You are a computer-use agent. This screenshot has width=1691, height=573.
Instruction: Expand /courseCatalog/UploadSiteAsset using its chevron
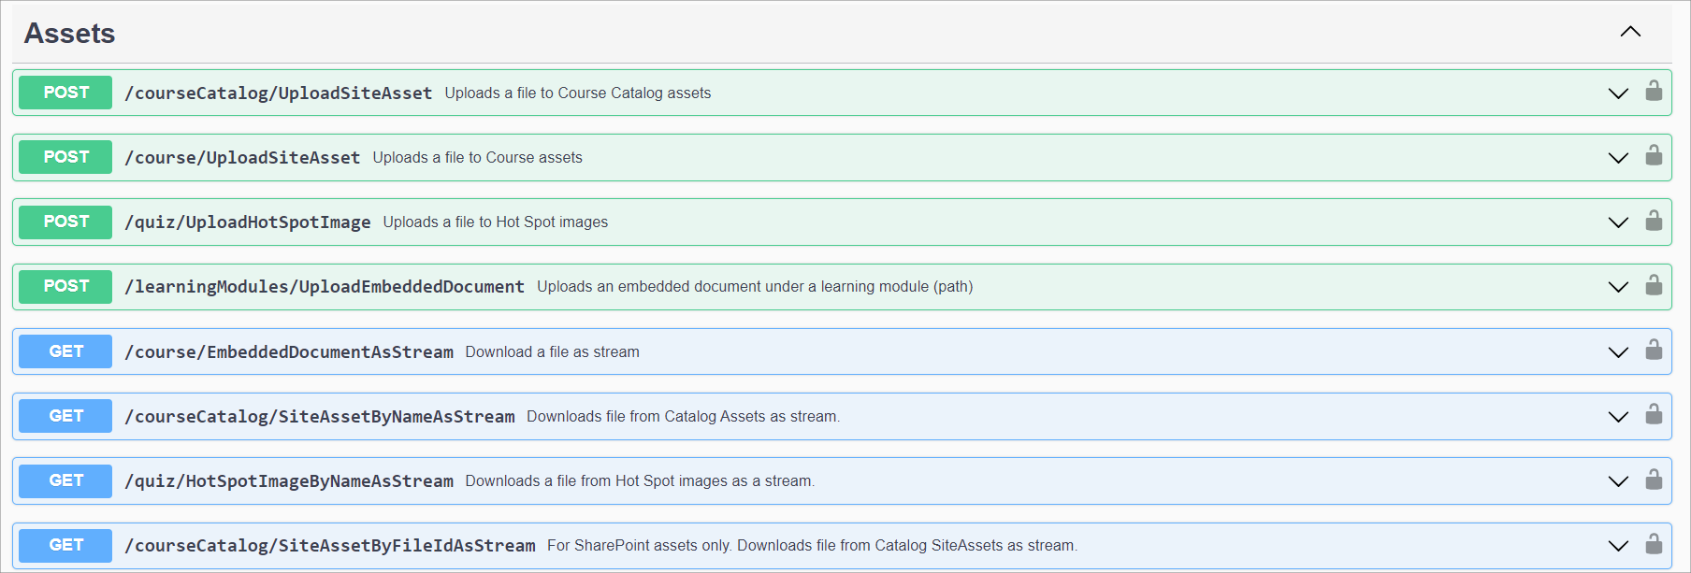click(x=1618, y=93)
